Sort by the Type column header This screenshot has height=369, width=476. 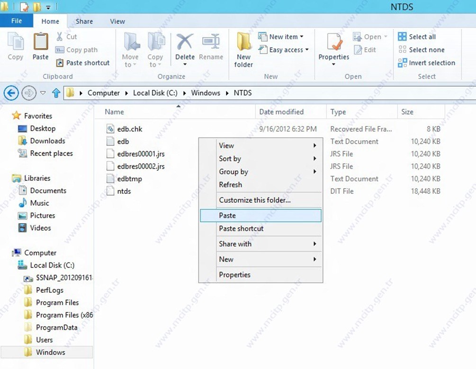click(338, 112)
